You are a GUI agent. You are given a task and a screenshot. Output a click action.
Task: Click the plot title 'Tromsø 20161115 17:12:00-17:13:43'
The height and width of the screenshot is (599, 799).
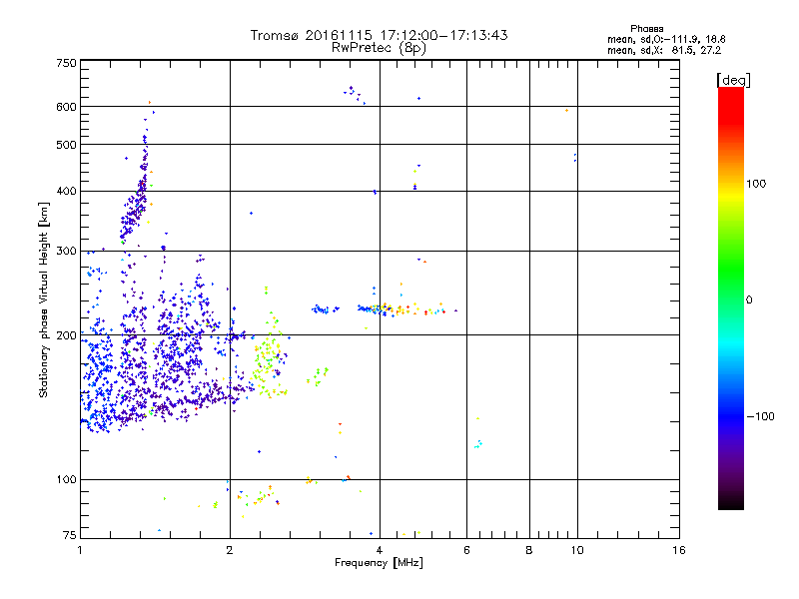[379, 35]
